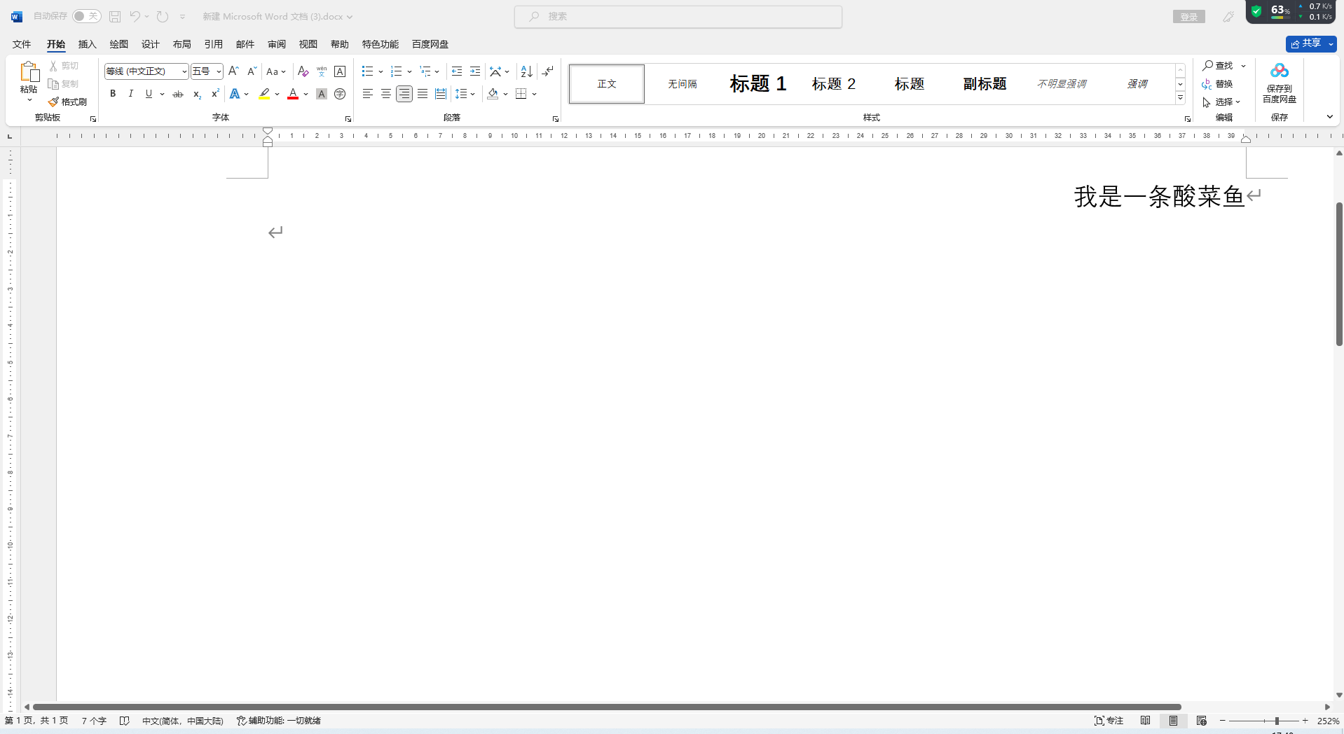Enable 专注 focus mode in the status bar
Screen dimensions: 1344x734
(1109, 720)
